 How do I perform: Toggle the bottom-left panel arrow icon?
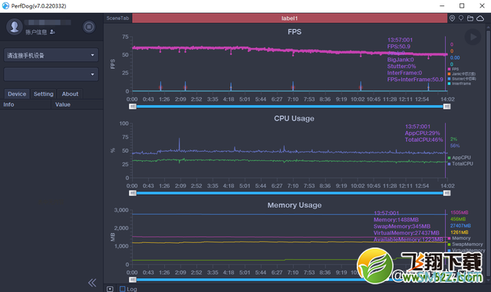click(x=110, y=289)
